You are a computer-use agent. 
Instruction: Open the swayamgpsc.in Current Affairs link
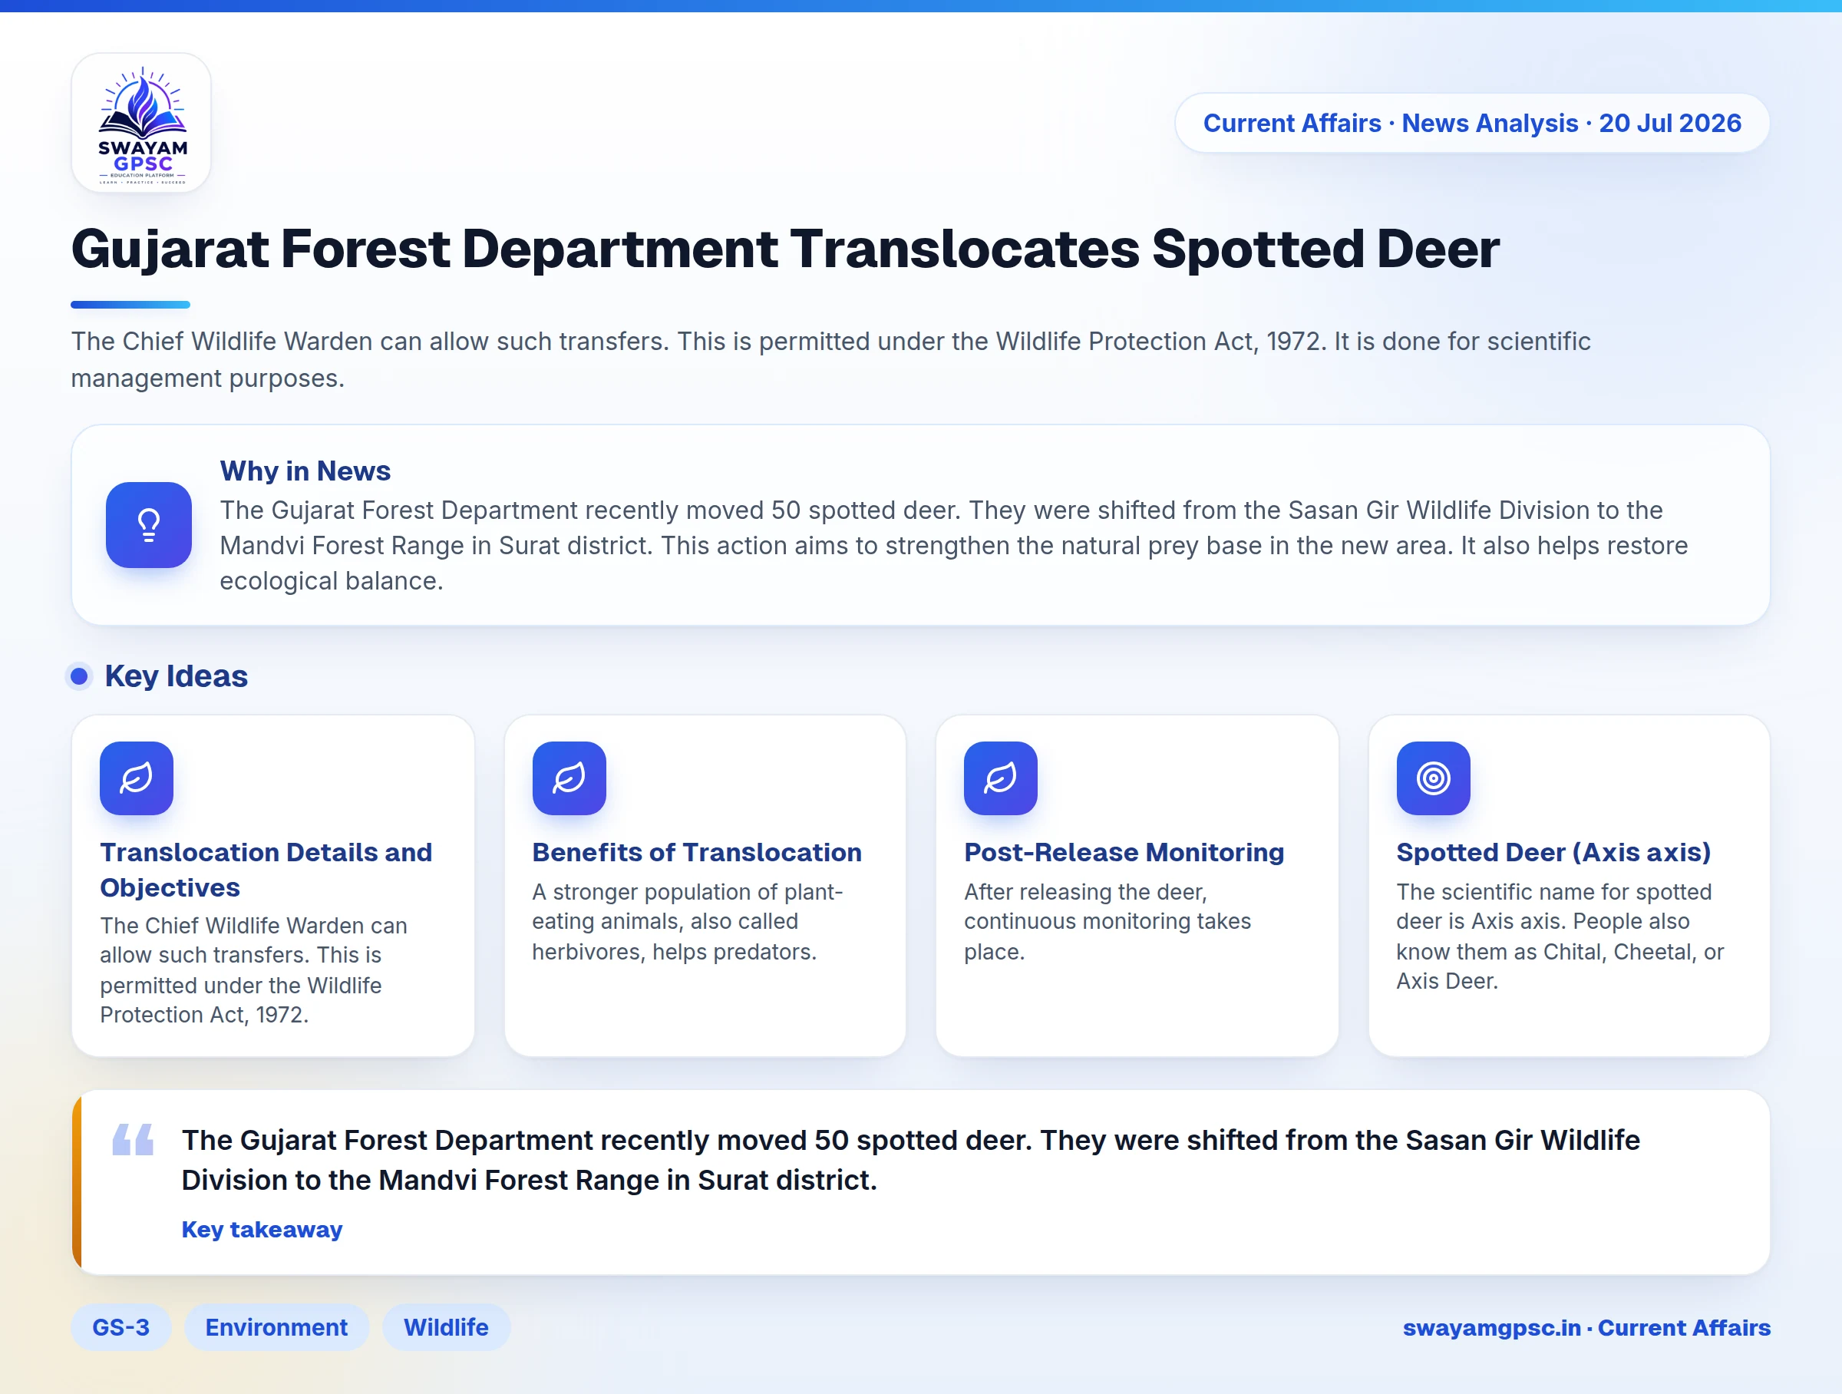1586,1327
